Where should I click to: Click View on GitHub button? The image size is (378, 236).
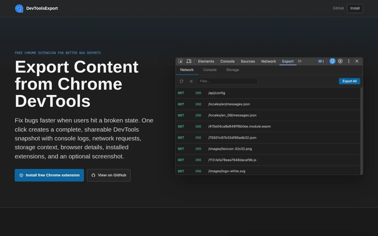109,175
